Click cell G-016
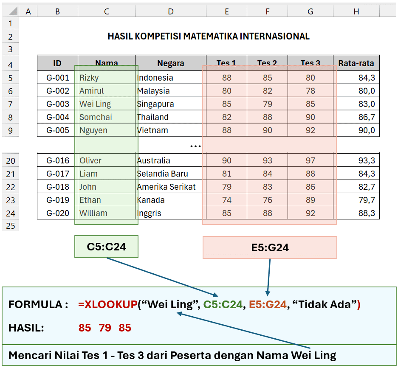This screenshot has width=398, height=368. pyautogui.click(x=58, y=160)
